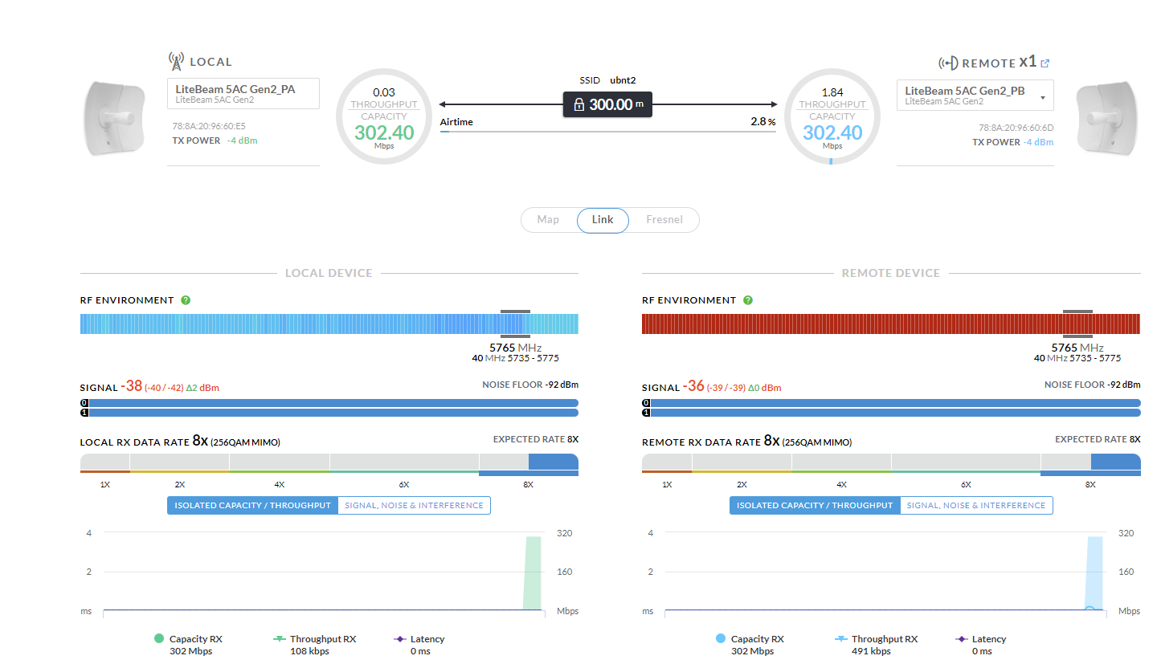Open the remote device external link icon
1157x672 pixels.
(x=1045, y=63)
